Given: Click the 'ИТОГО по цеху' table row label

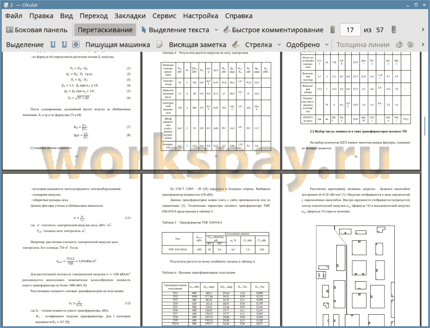Looking at the screenshot, I should pyautogui.click(x=308, y=119).
